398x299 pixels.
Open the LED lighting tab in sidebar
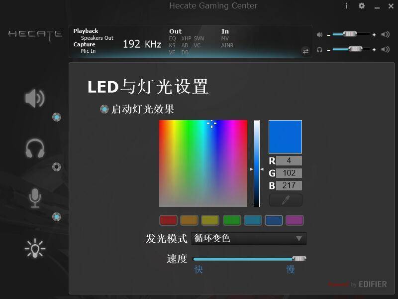(35, 248)
